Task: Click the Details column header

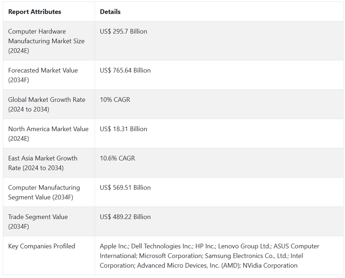Action: point(110,12)
